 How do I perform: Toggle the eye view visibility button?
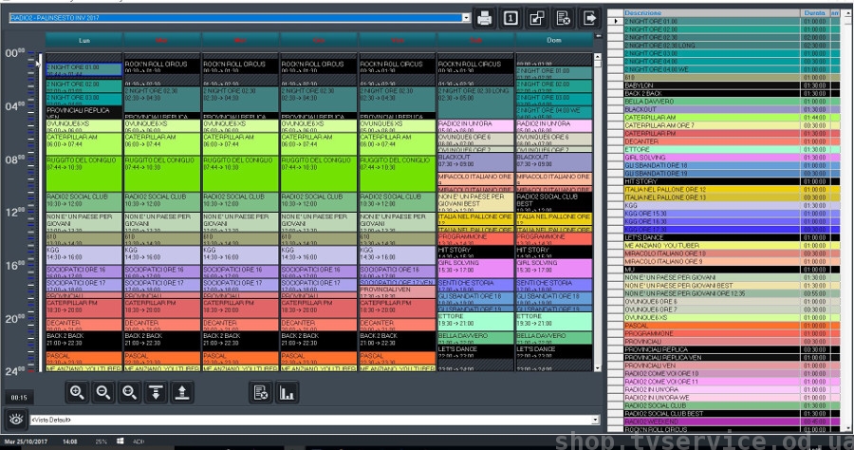tap(16, 418)
